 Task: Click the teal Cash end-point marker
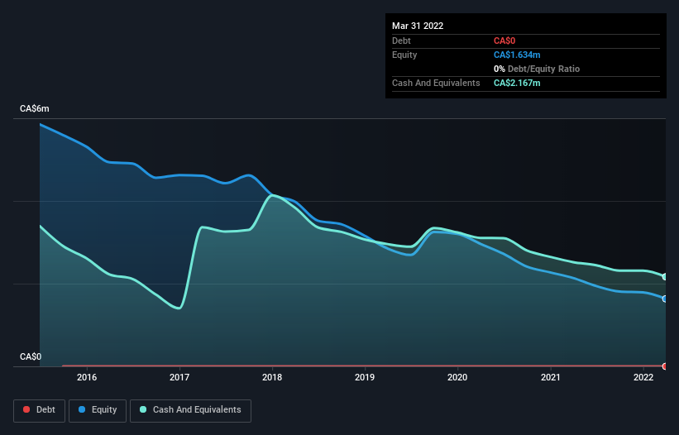click(665, 276)
